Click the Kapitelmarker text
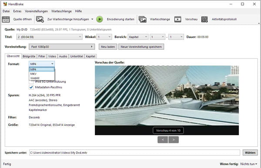The width and height of the screenshot is (261, 168). coord(38,110)
